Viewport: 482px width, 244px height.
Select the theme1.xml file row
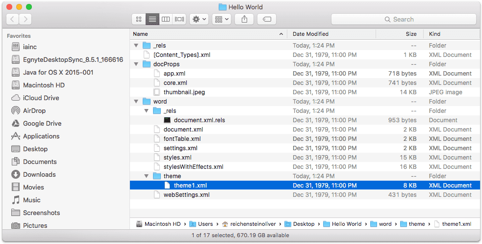(305, 186)
